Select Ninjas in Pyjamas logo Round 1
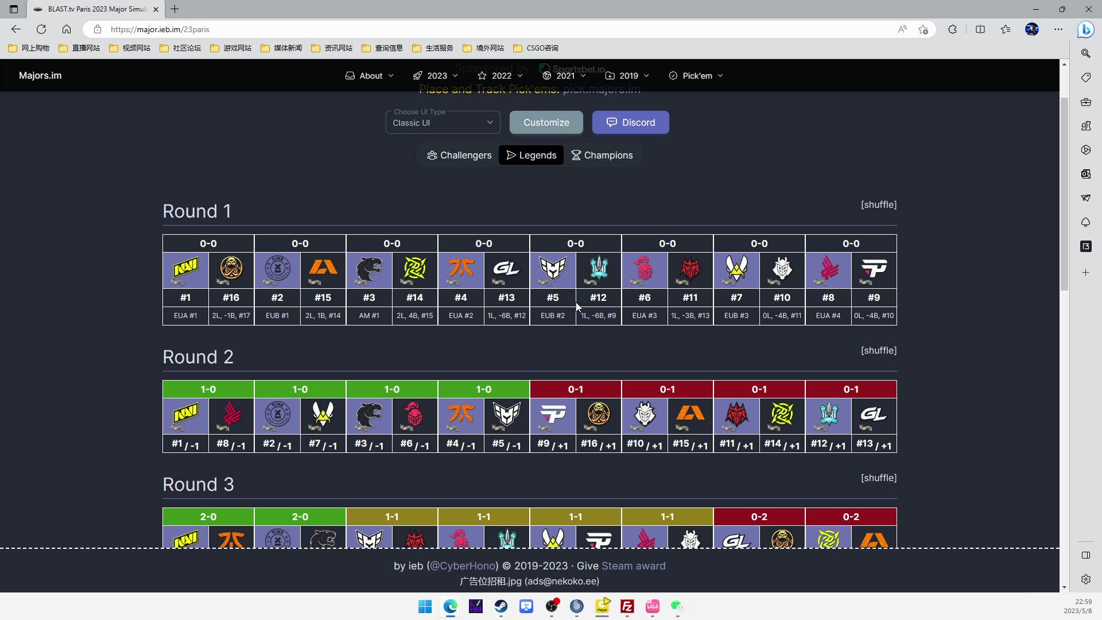The image size is (1102, 620). click(x=415, y=270)
